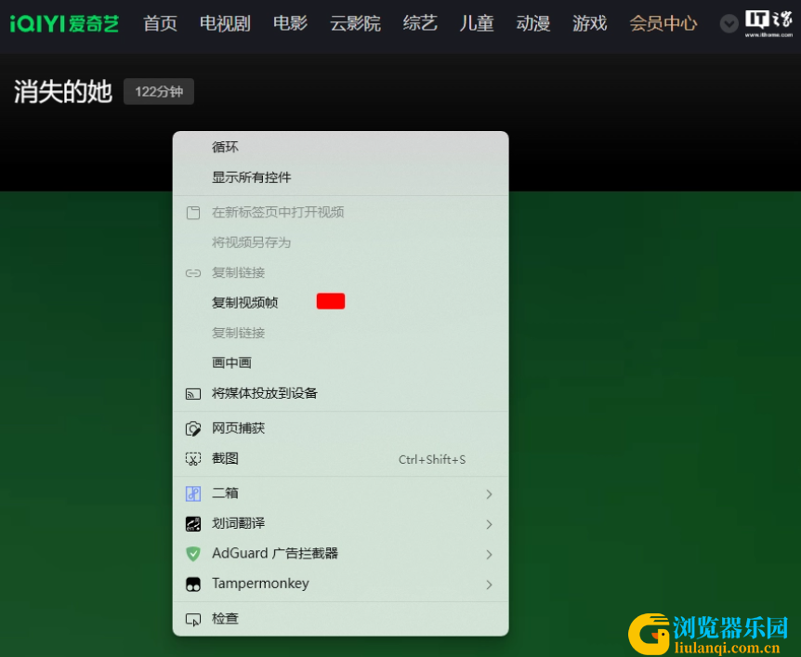
Task: Click the new-tab icon beside 在新标签页中打开视频
Action: (193, 213)
